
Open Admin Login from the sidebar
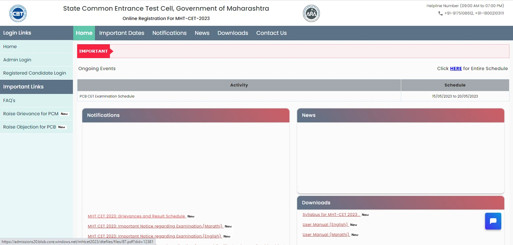click(x=17, y=60)
